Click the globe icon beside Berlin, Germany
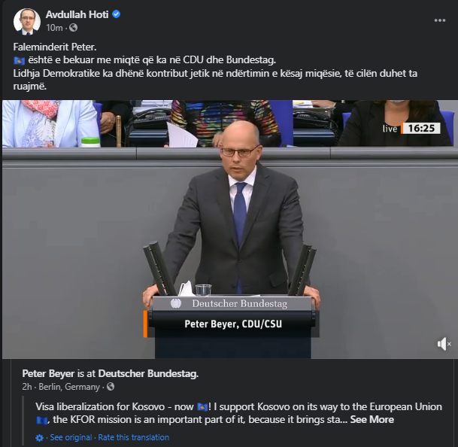The height and width of the screenshot is (447, 458). click(x=111, y=387)
